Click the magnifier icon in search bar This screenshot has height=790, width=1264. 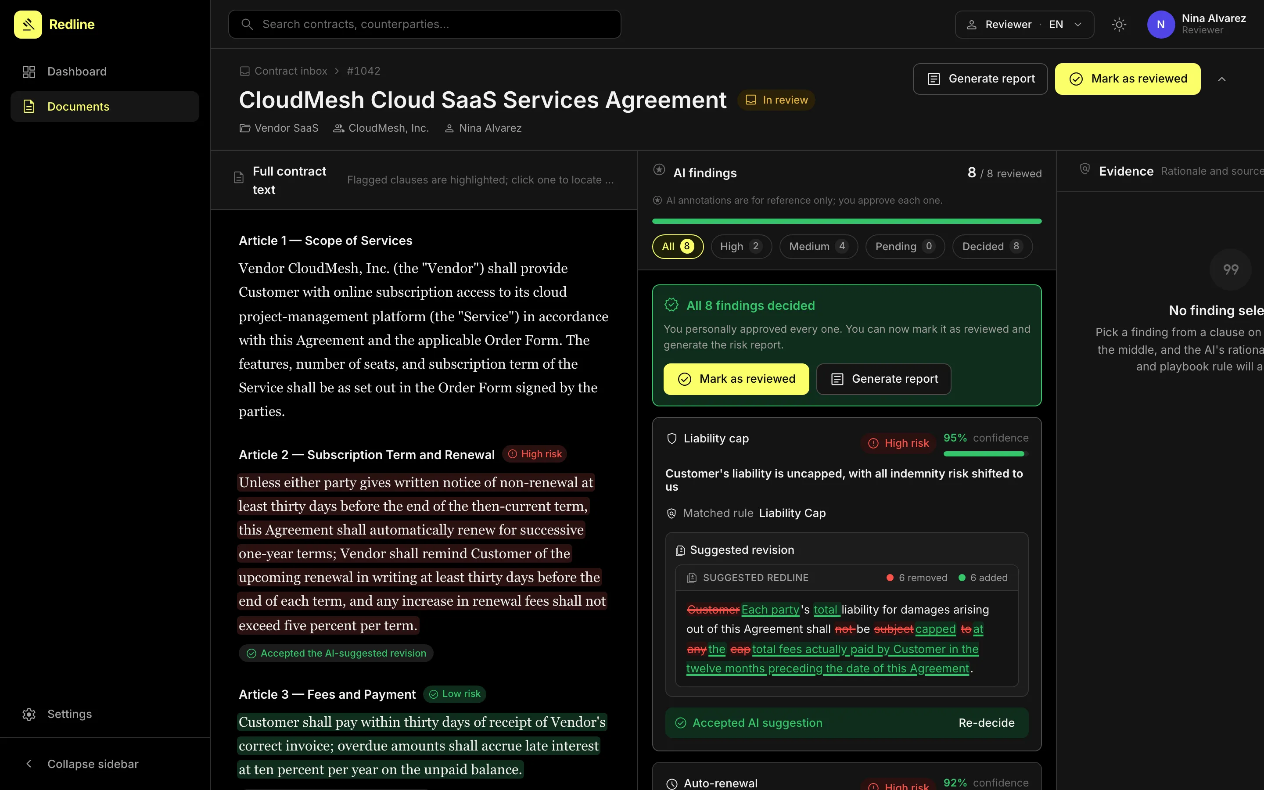point(248,24)
